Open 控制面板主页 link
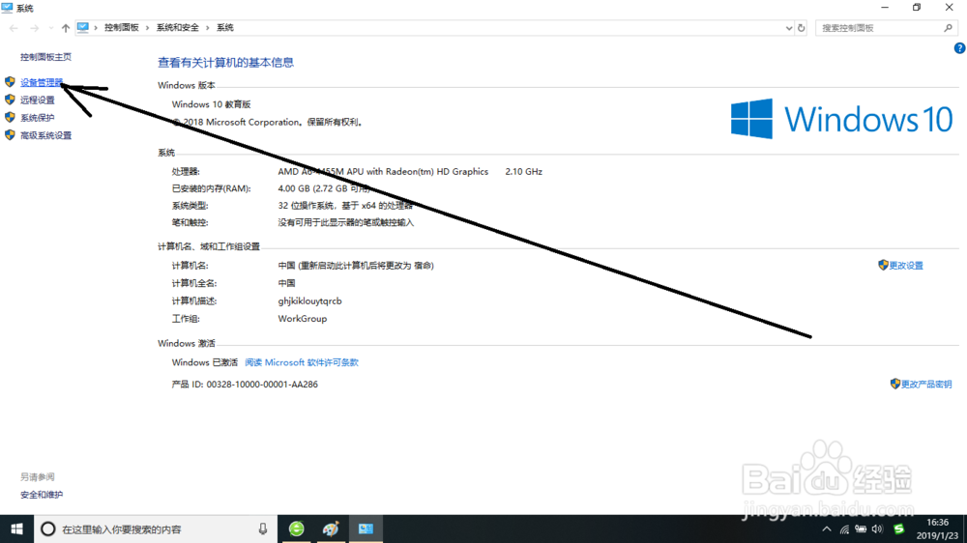This screenshot has width=967, height=543. (x=45, y=57)
